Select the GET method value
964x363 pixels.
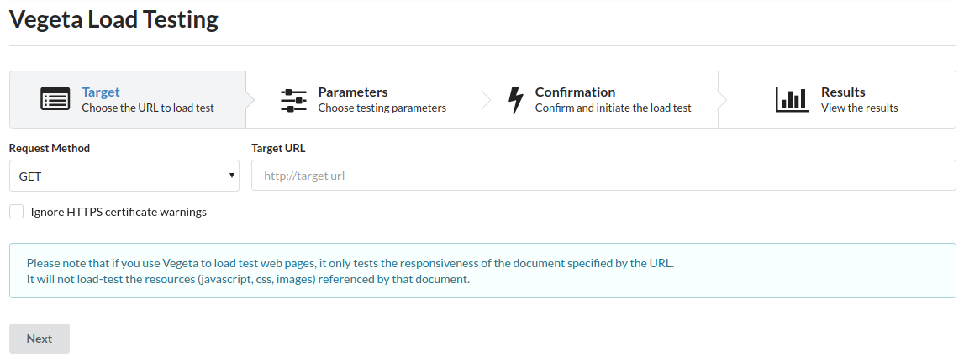(30, 176)
